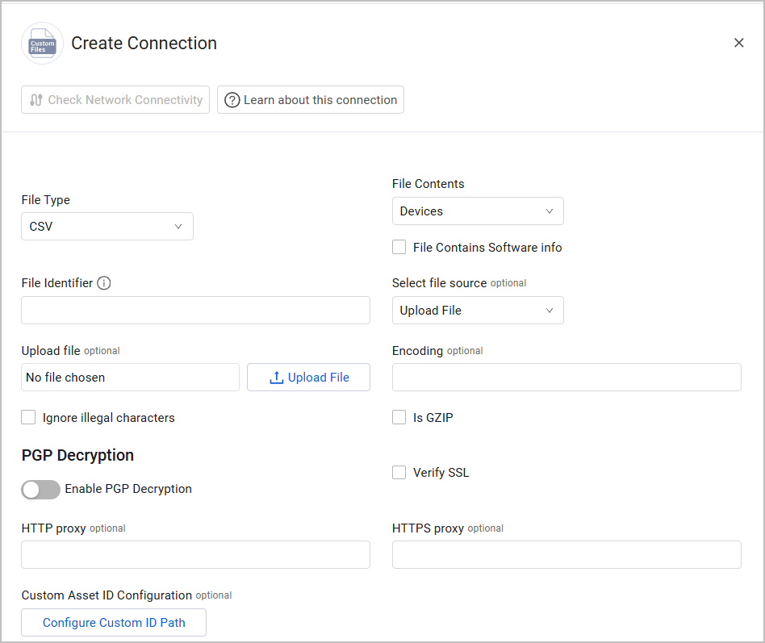
Task: Toggle Enable PGP Decryption switch
Action: coord(40,489)
